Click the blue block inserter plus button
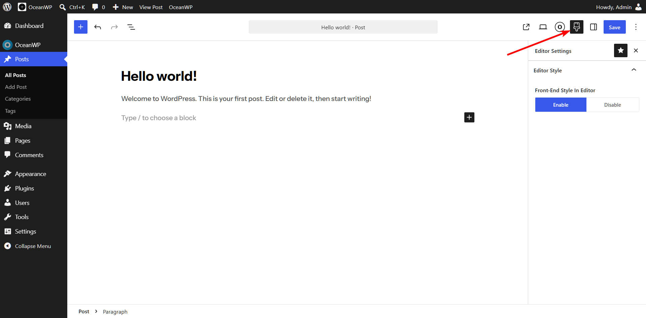 (x=81, y=27)
